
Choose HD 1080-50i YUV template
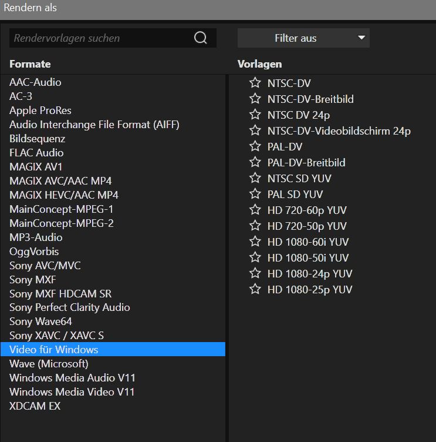(307, 257)
